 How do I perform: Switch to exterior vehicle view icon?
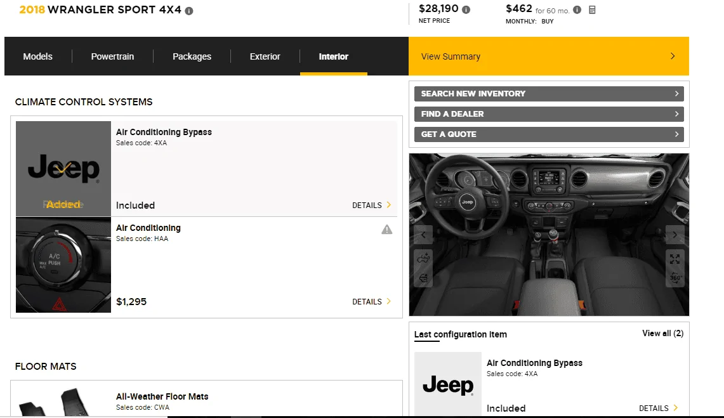(x=423, y=258)
